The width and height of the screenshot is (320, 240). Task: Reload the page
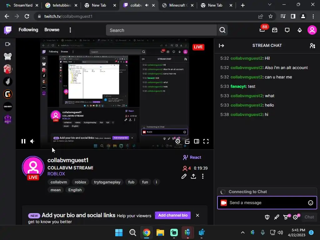(27, 16)
